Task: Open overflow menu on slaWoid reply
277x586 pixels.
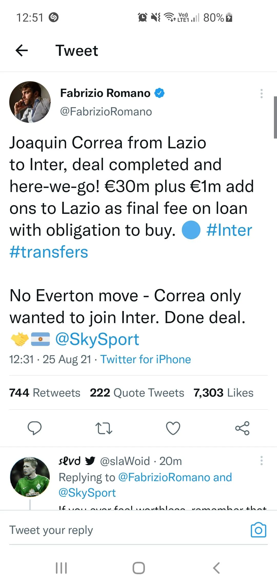Action: click(x=261, y=461)
